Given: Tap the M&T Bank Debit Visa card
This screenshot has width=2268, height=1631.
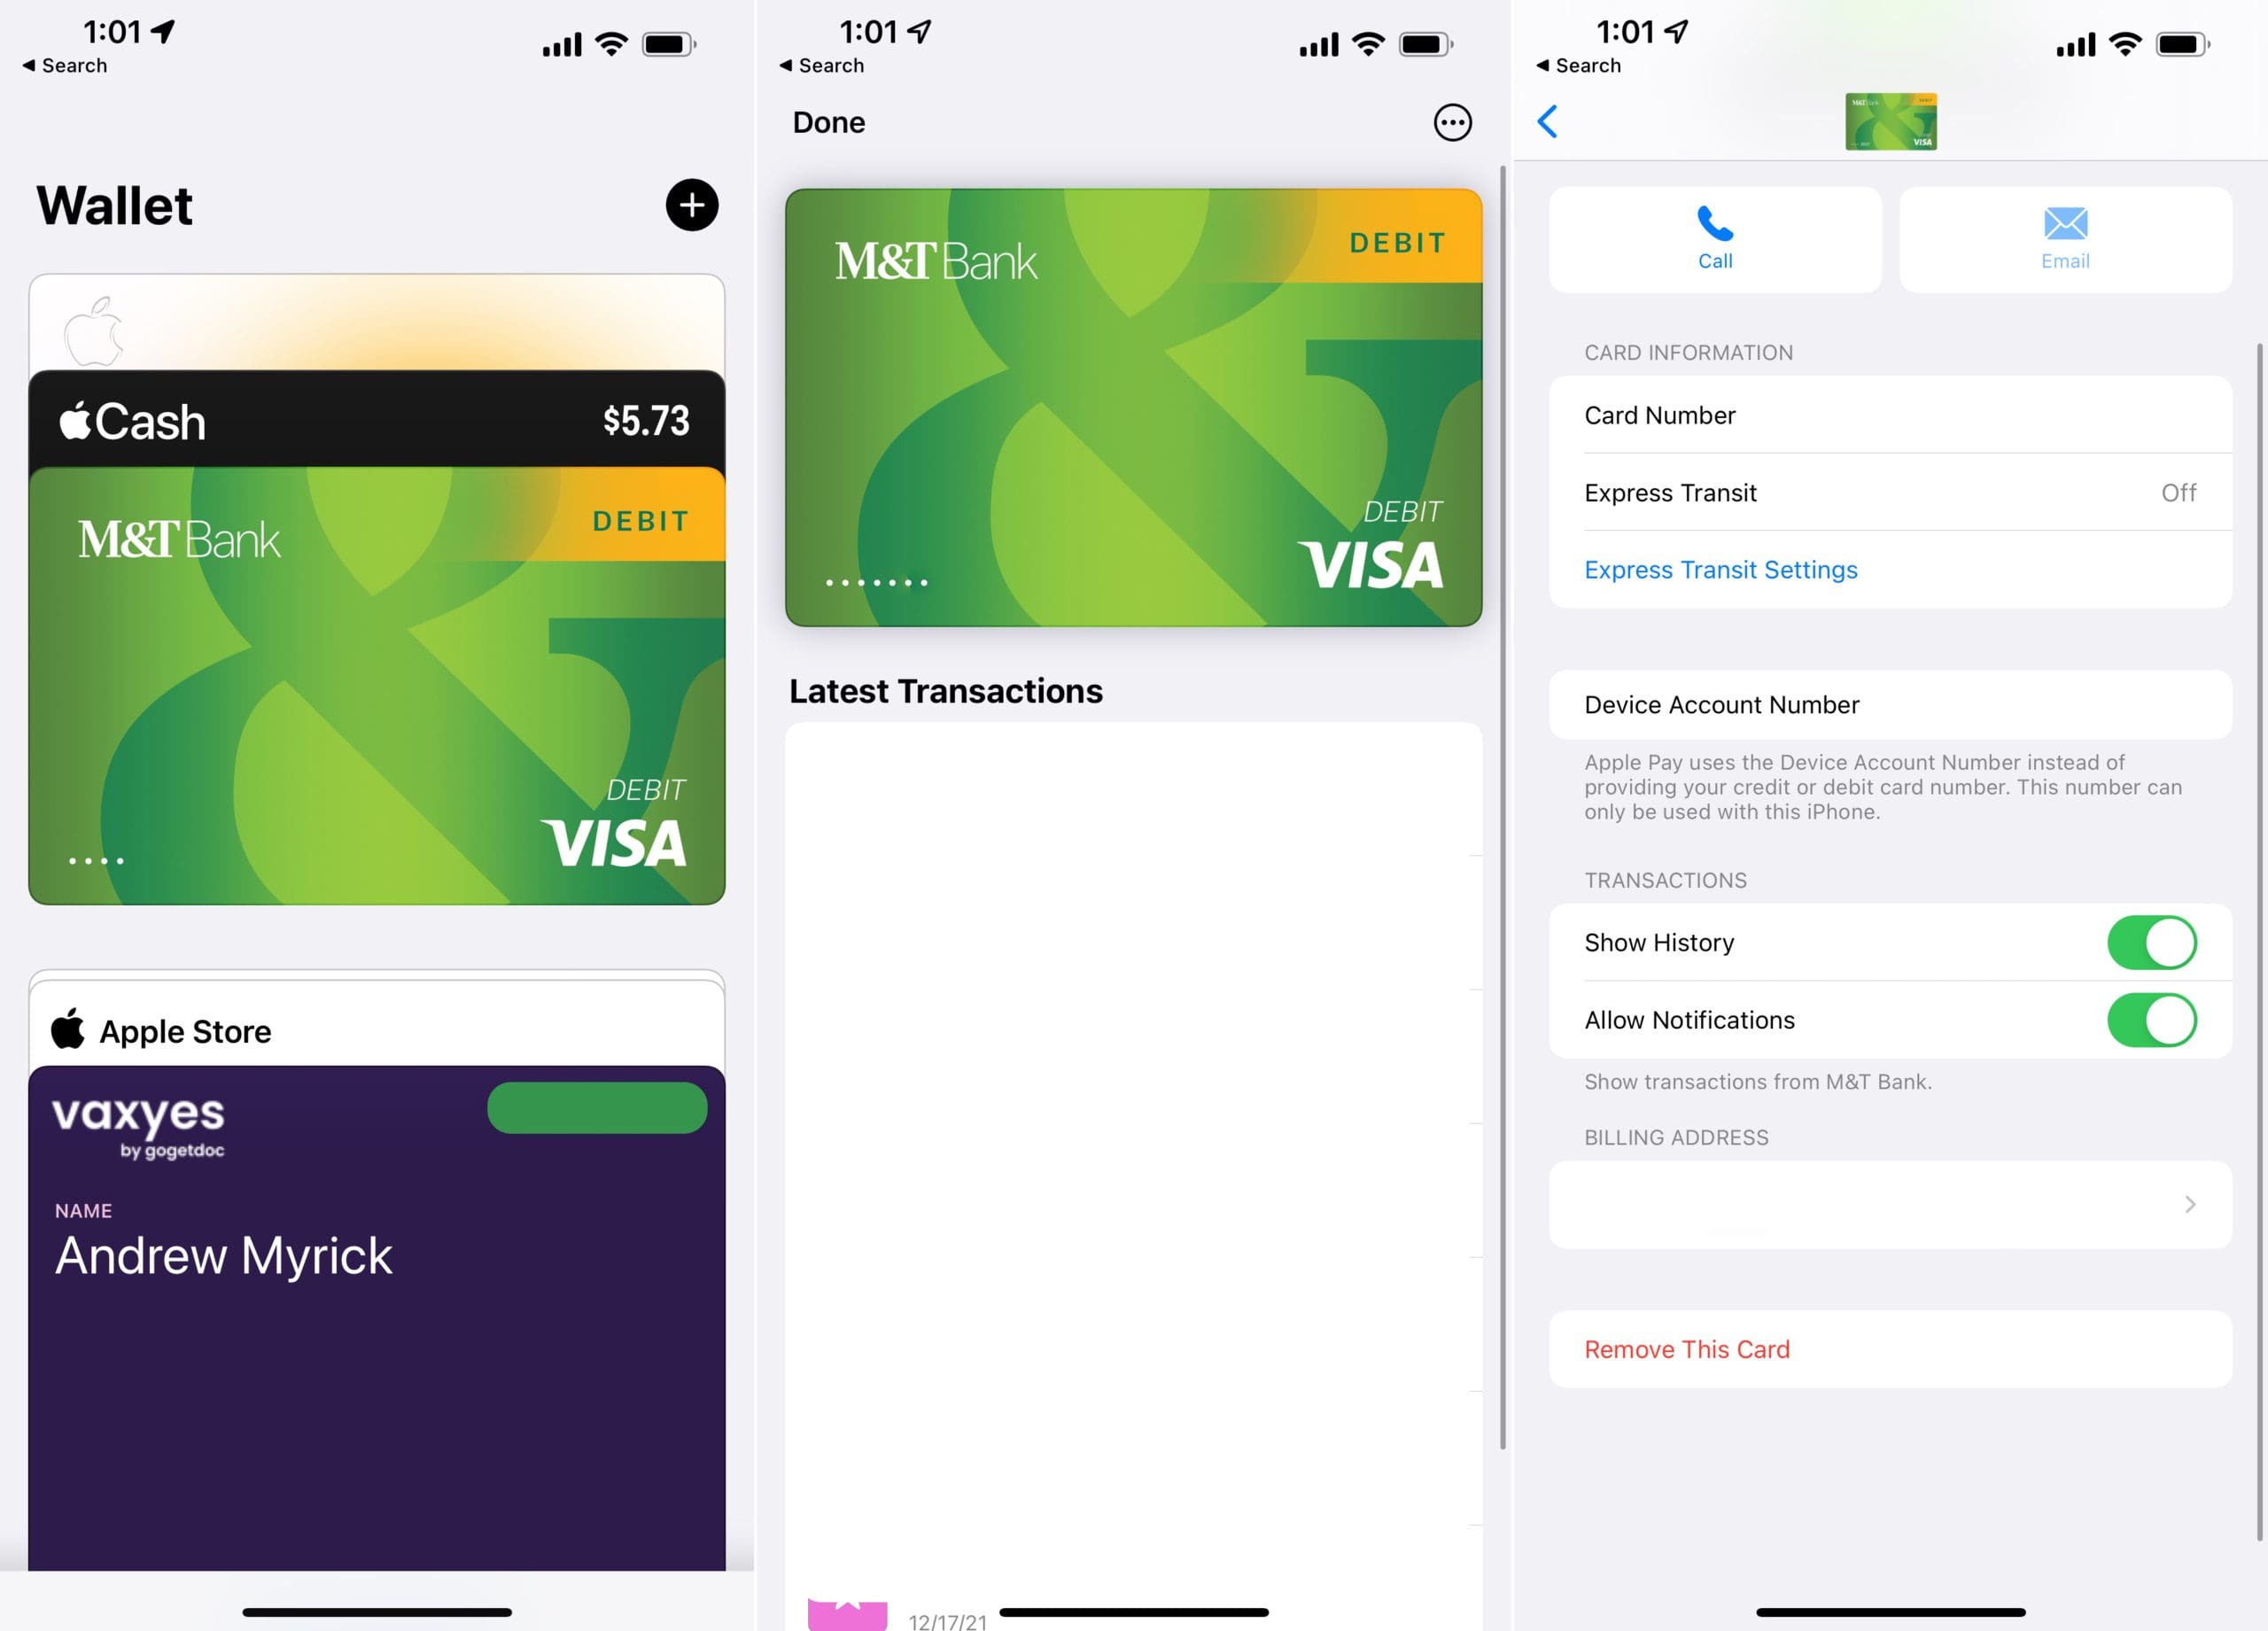Looking at the screenshot, I should point(378,685).
